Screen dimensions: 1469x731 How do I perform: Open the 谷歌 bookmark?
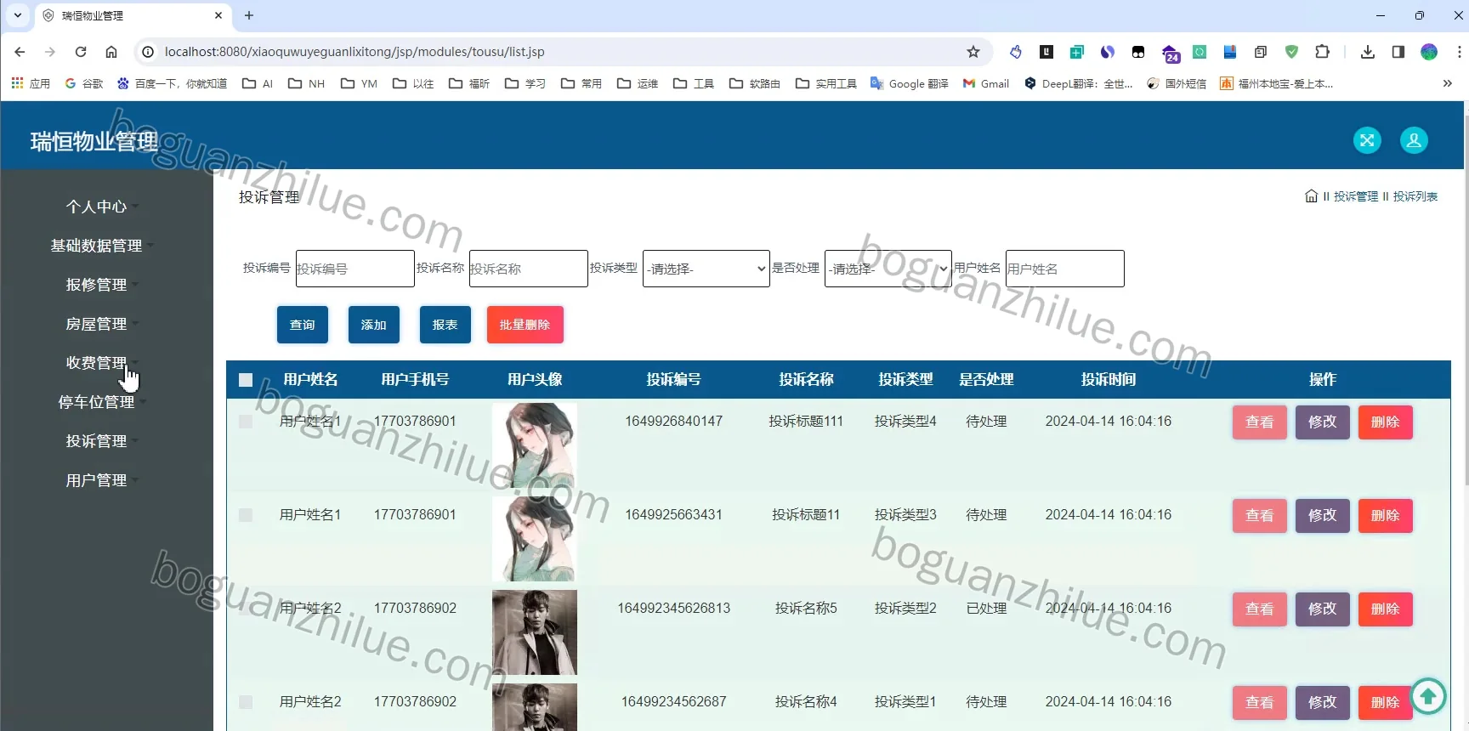[x=84, y=83]
